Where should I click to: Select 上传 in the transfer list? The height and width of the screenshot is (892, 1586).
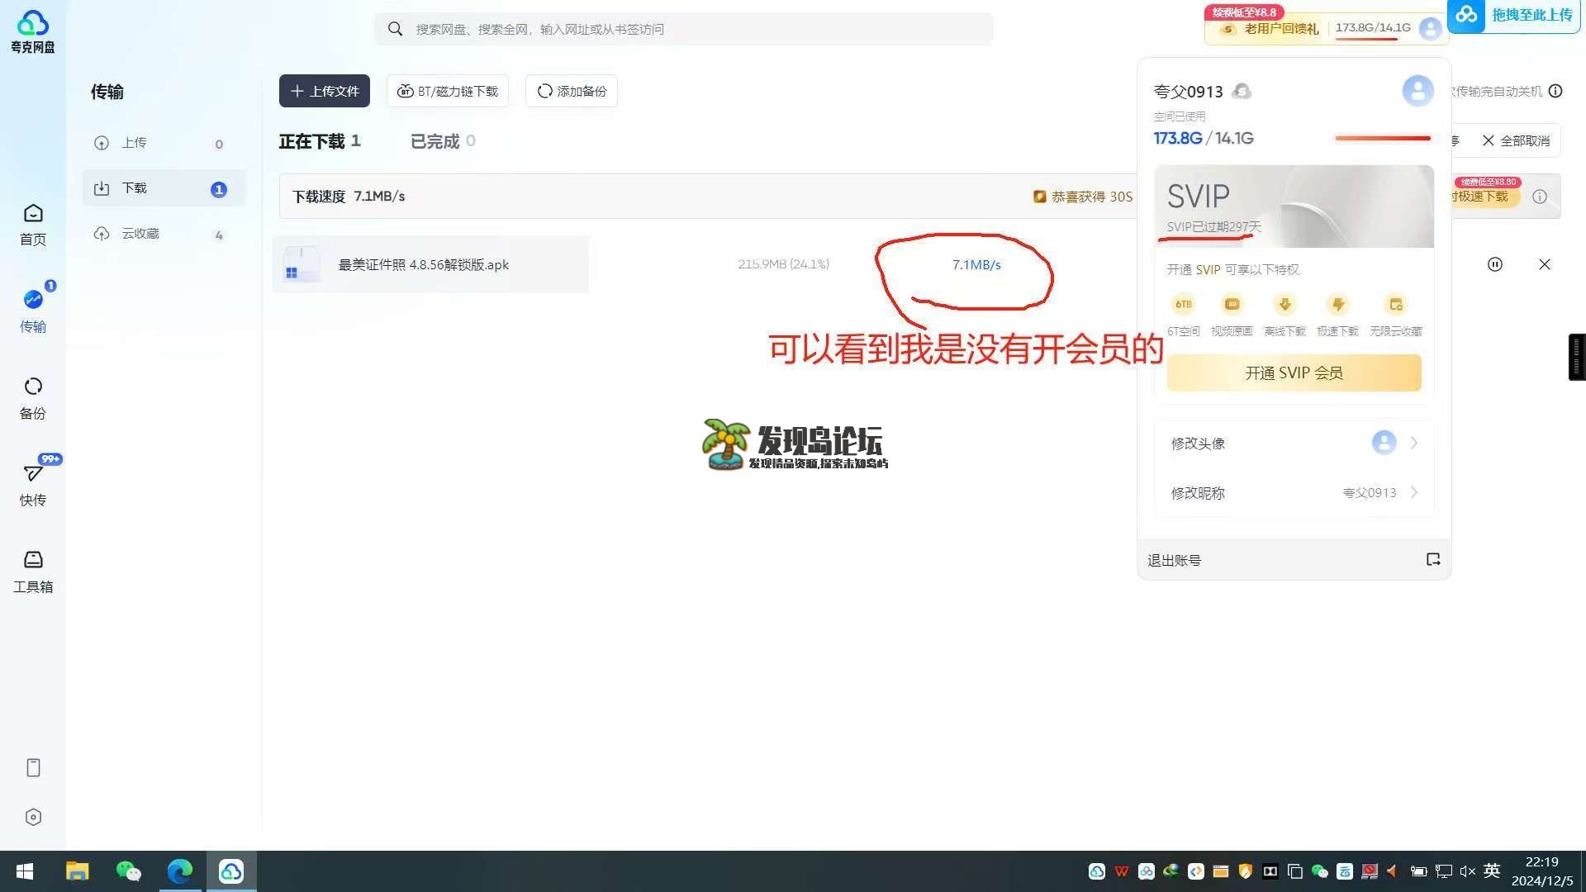click(164, 143)
